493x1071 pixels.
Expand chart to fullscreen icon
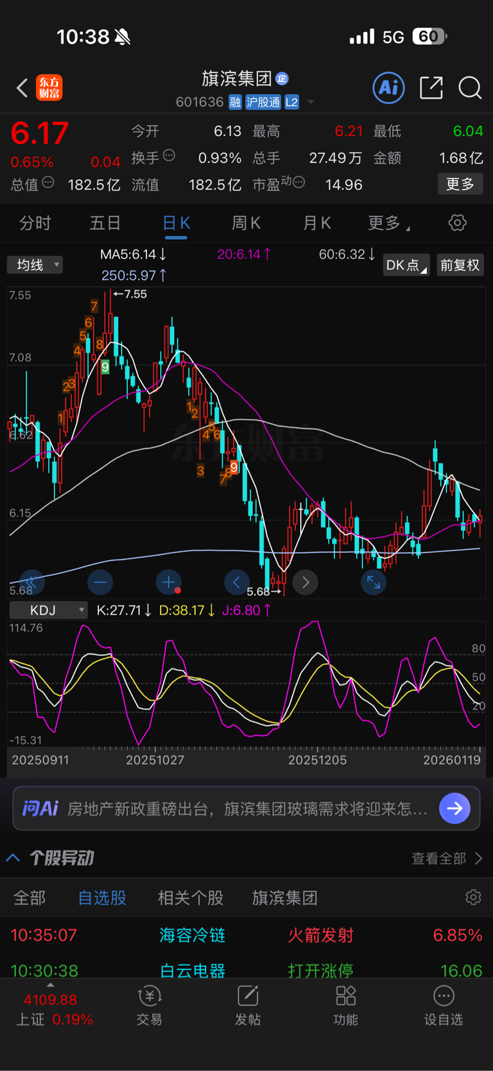[x=374, y=582]
